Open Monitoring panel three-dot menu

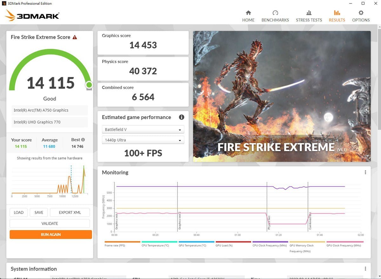pos(365,172)
